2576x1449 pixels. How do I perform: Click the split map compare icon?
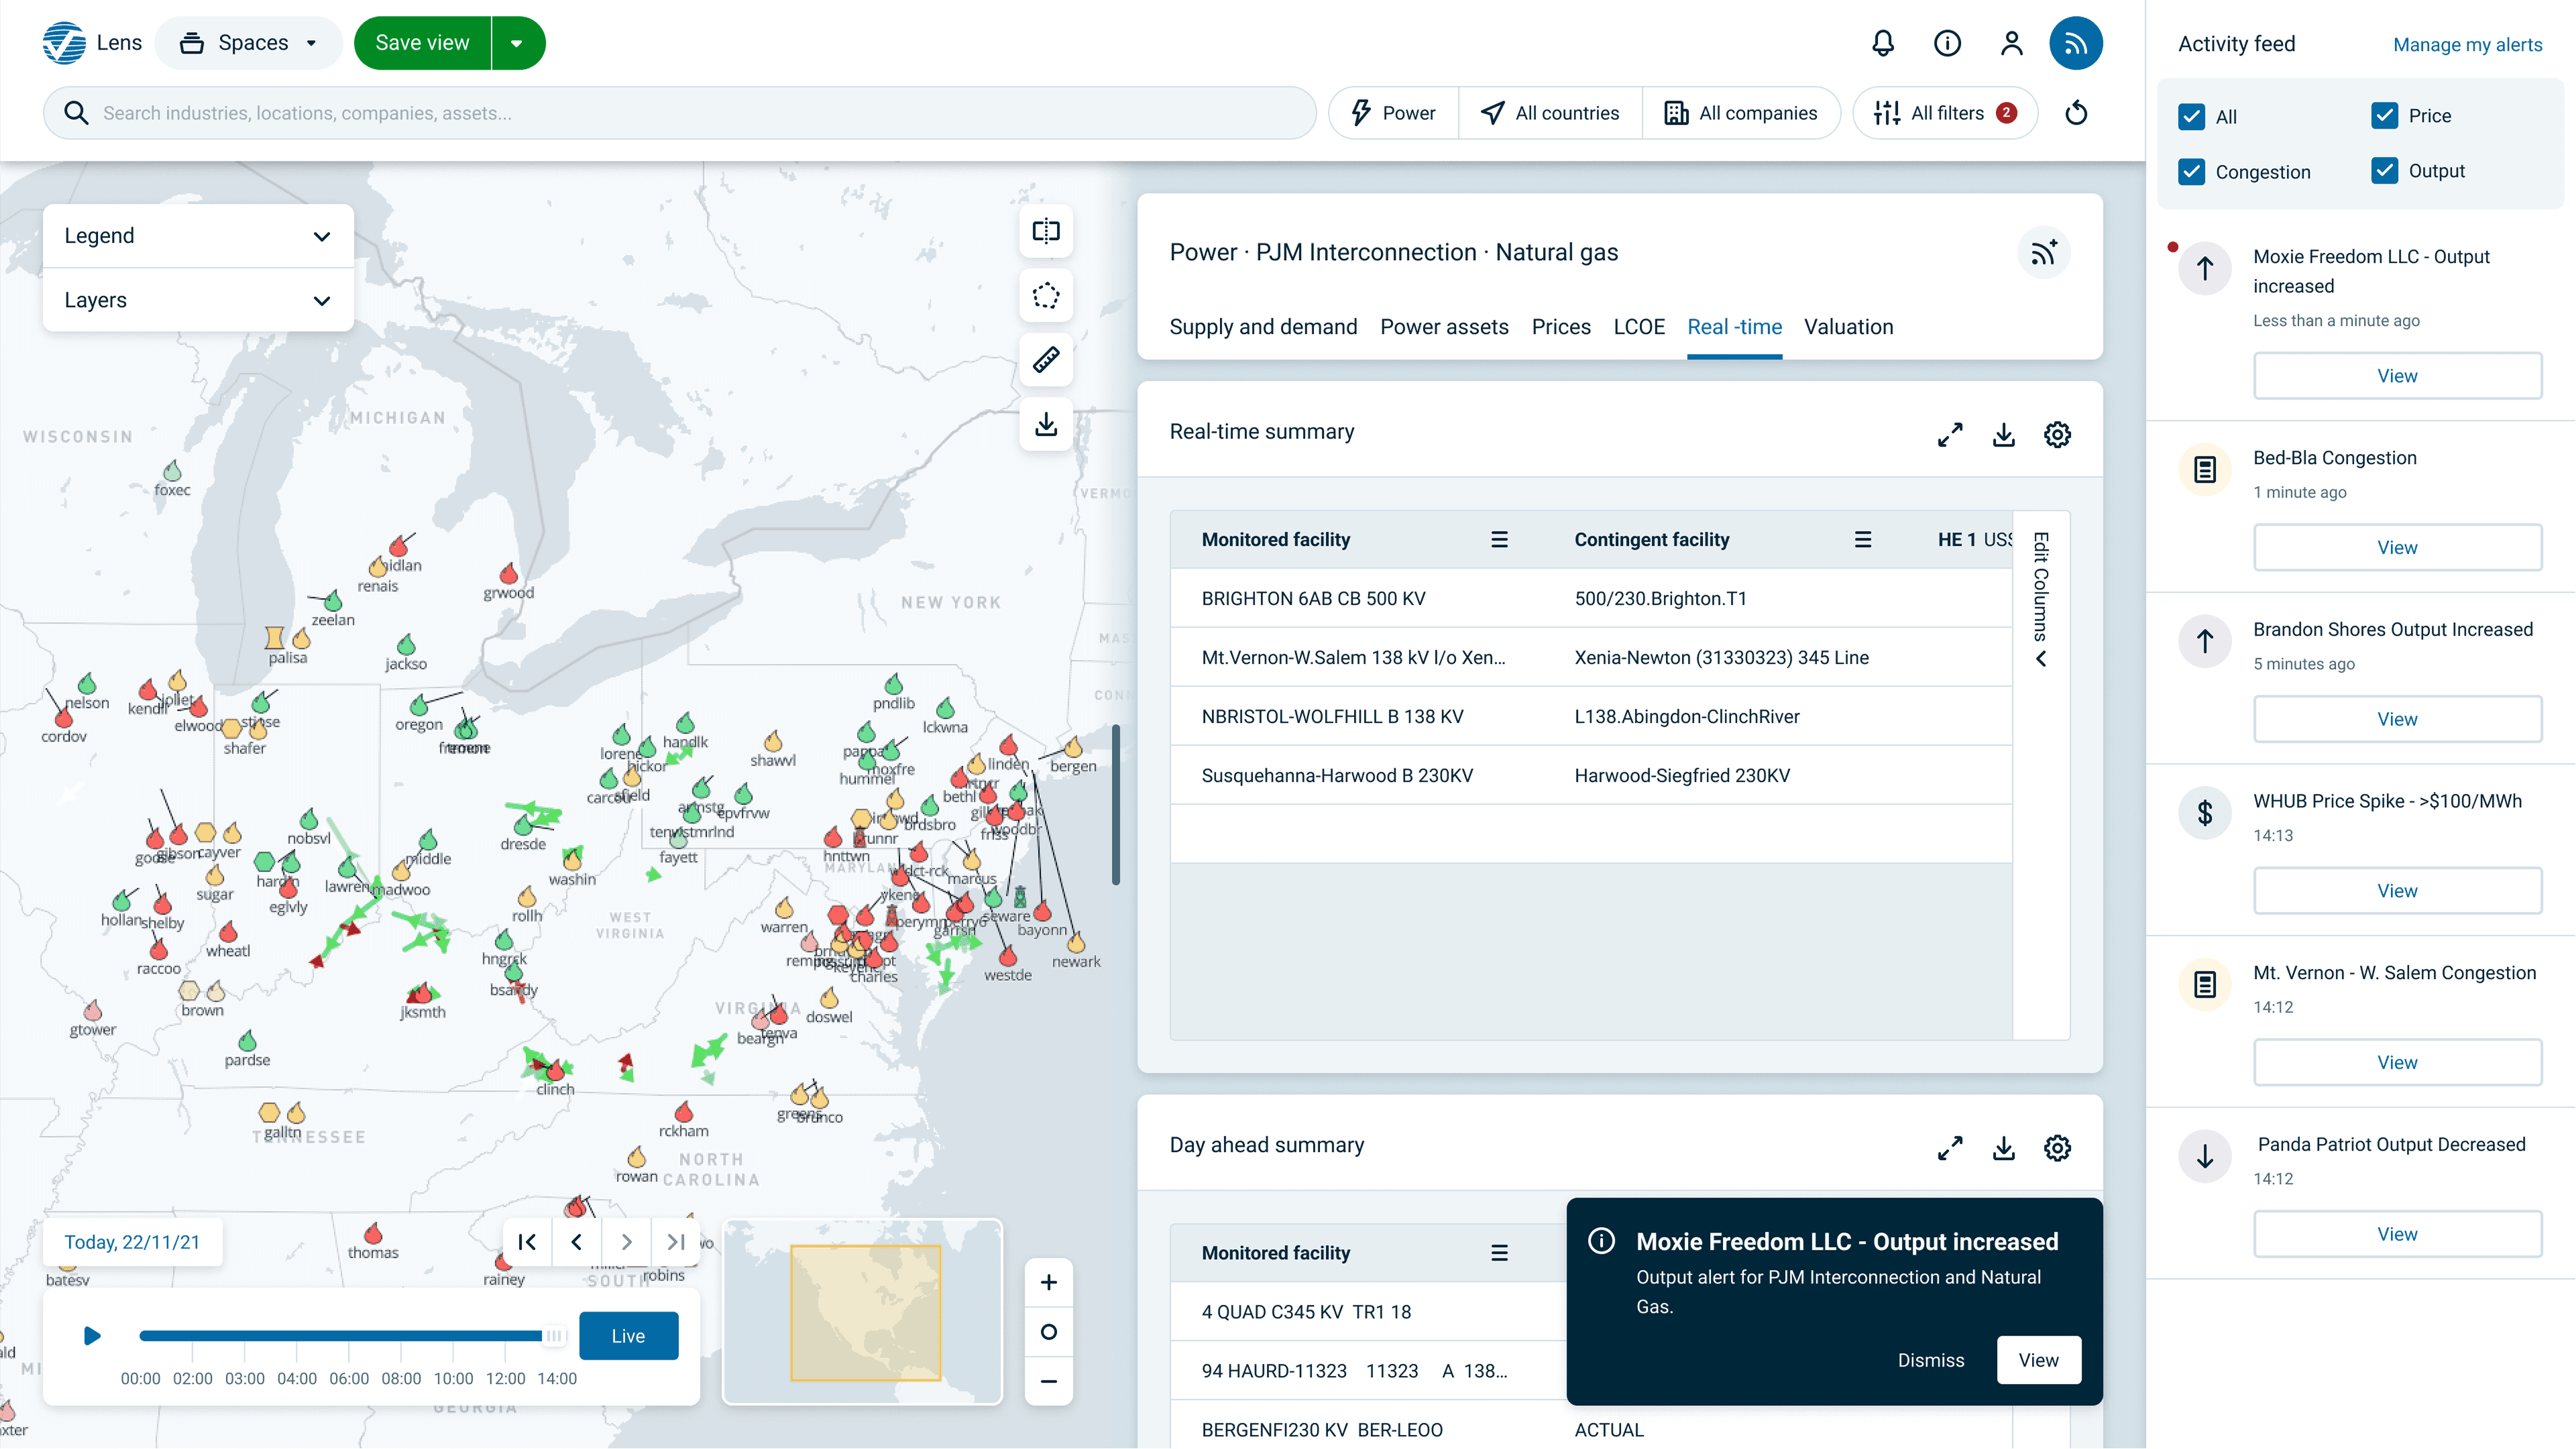click(1046, 232)
